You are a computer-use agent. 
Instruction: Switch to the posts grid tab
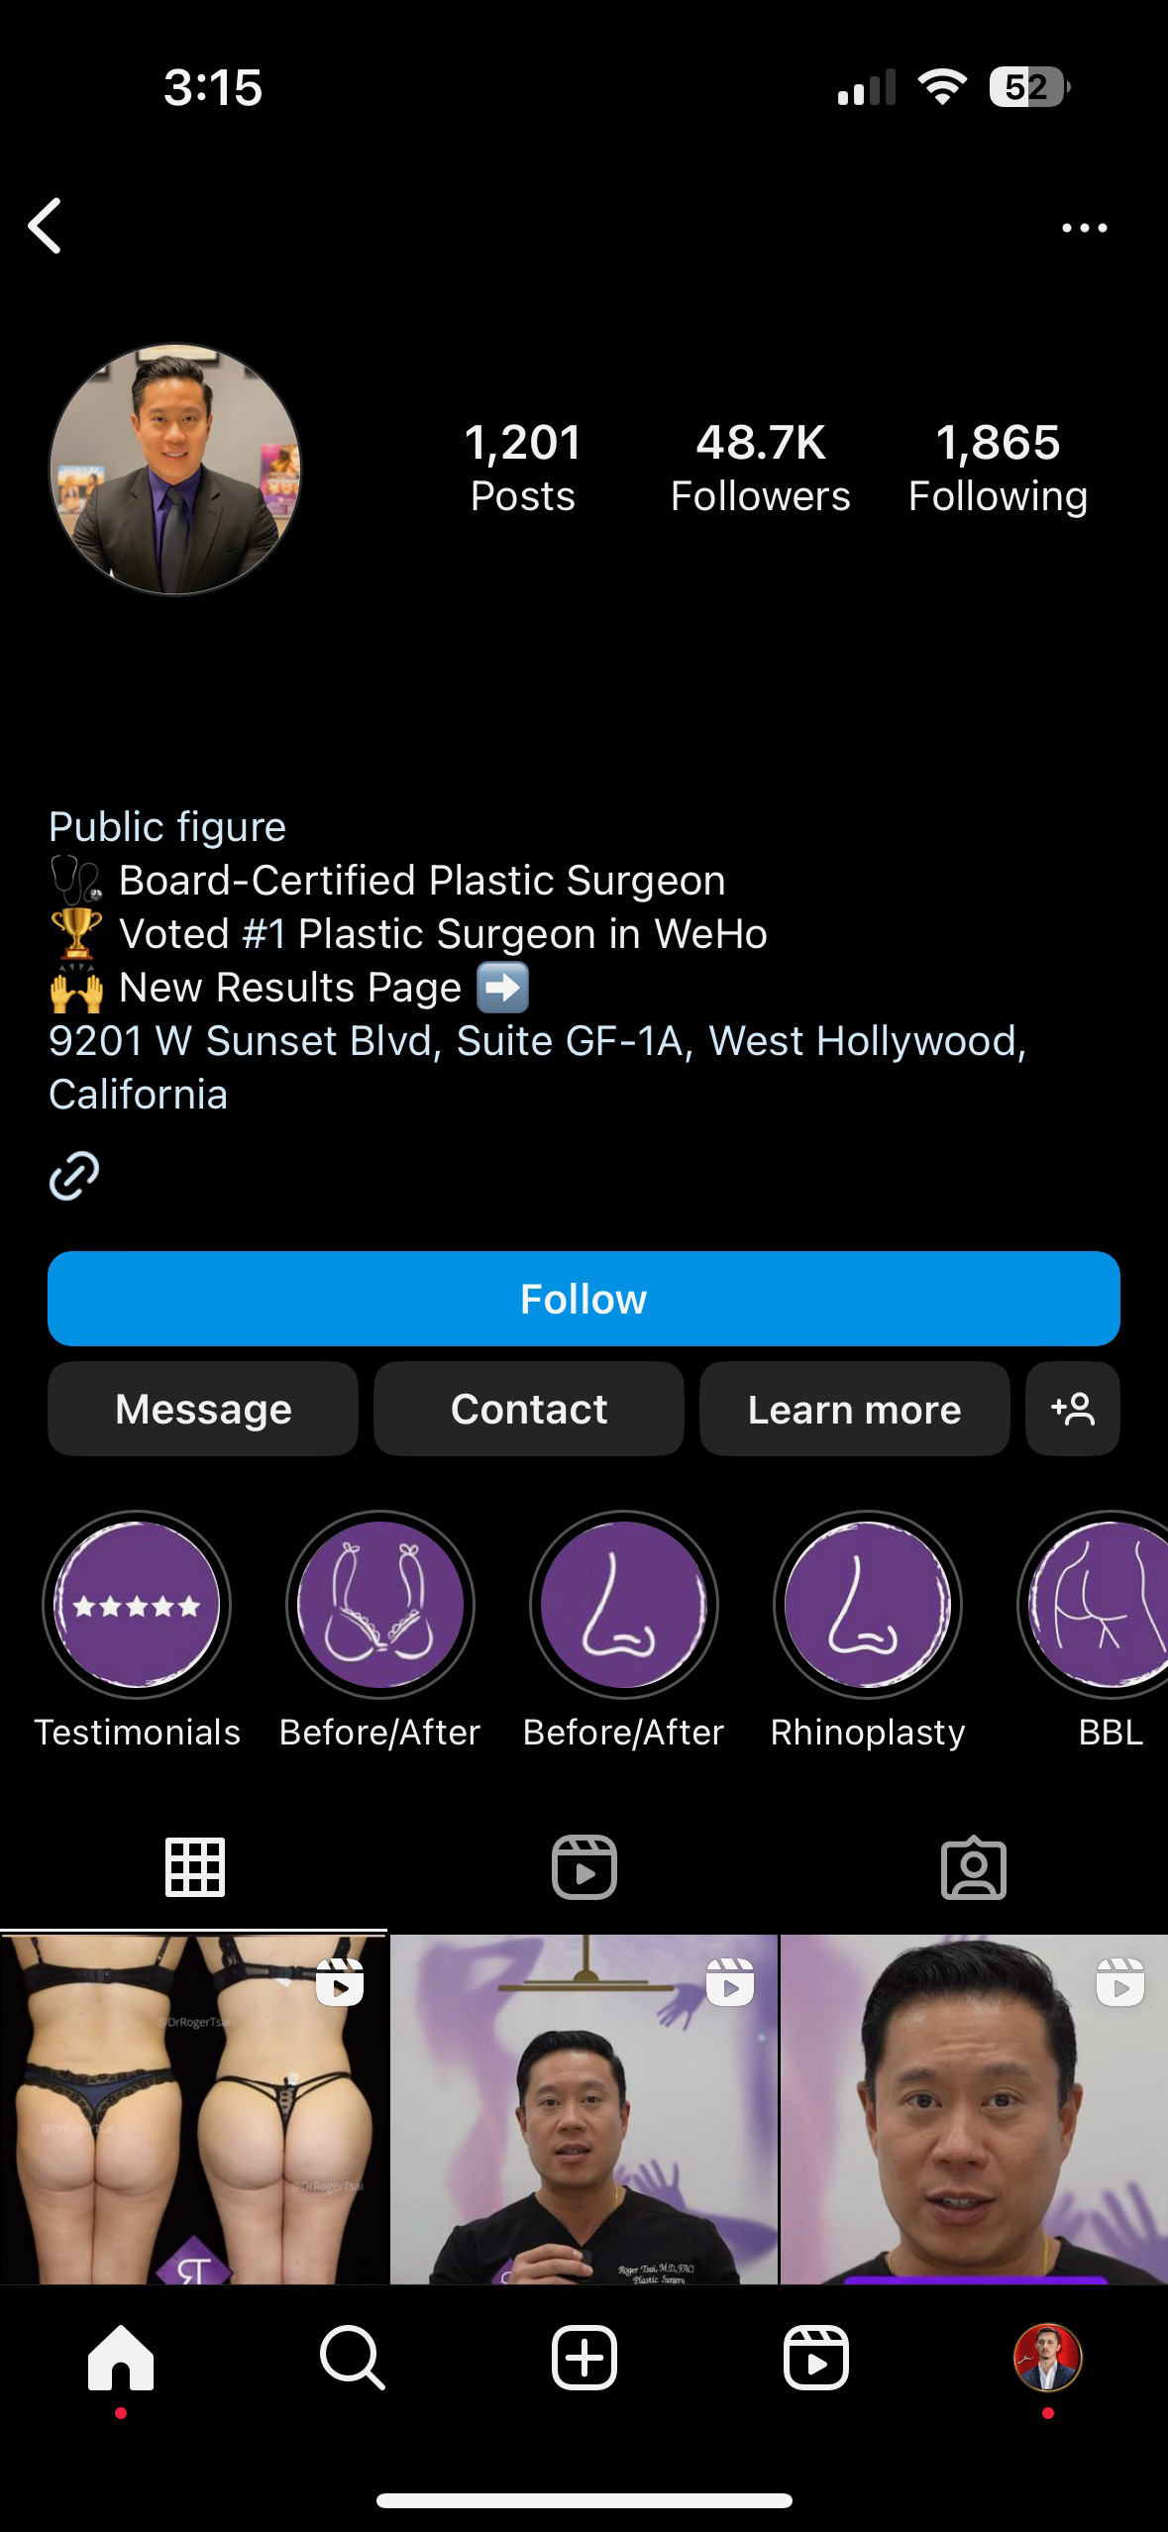(195, 1868)
